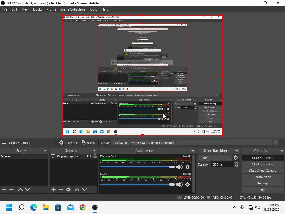Open Settings from Controls panel
This screenshot has height=214, width=285.
tap(263, 183)
